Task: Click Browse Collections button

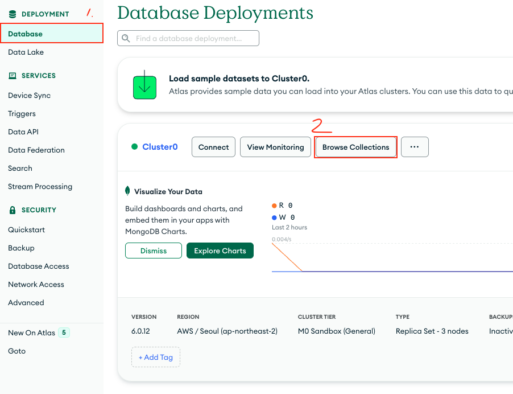Action: point(355,147)
